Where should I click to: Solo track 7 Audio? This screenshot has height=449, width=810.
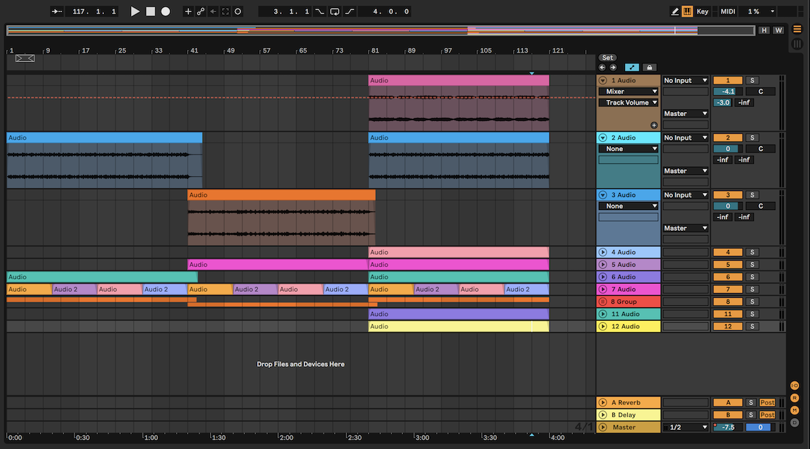[x=752, y=290]
